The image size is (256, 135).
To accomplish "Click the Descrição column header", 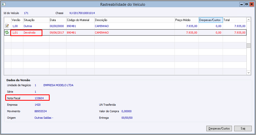I will click(135, 20).
